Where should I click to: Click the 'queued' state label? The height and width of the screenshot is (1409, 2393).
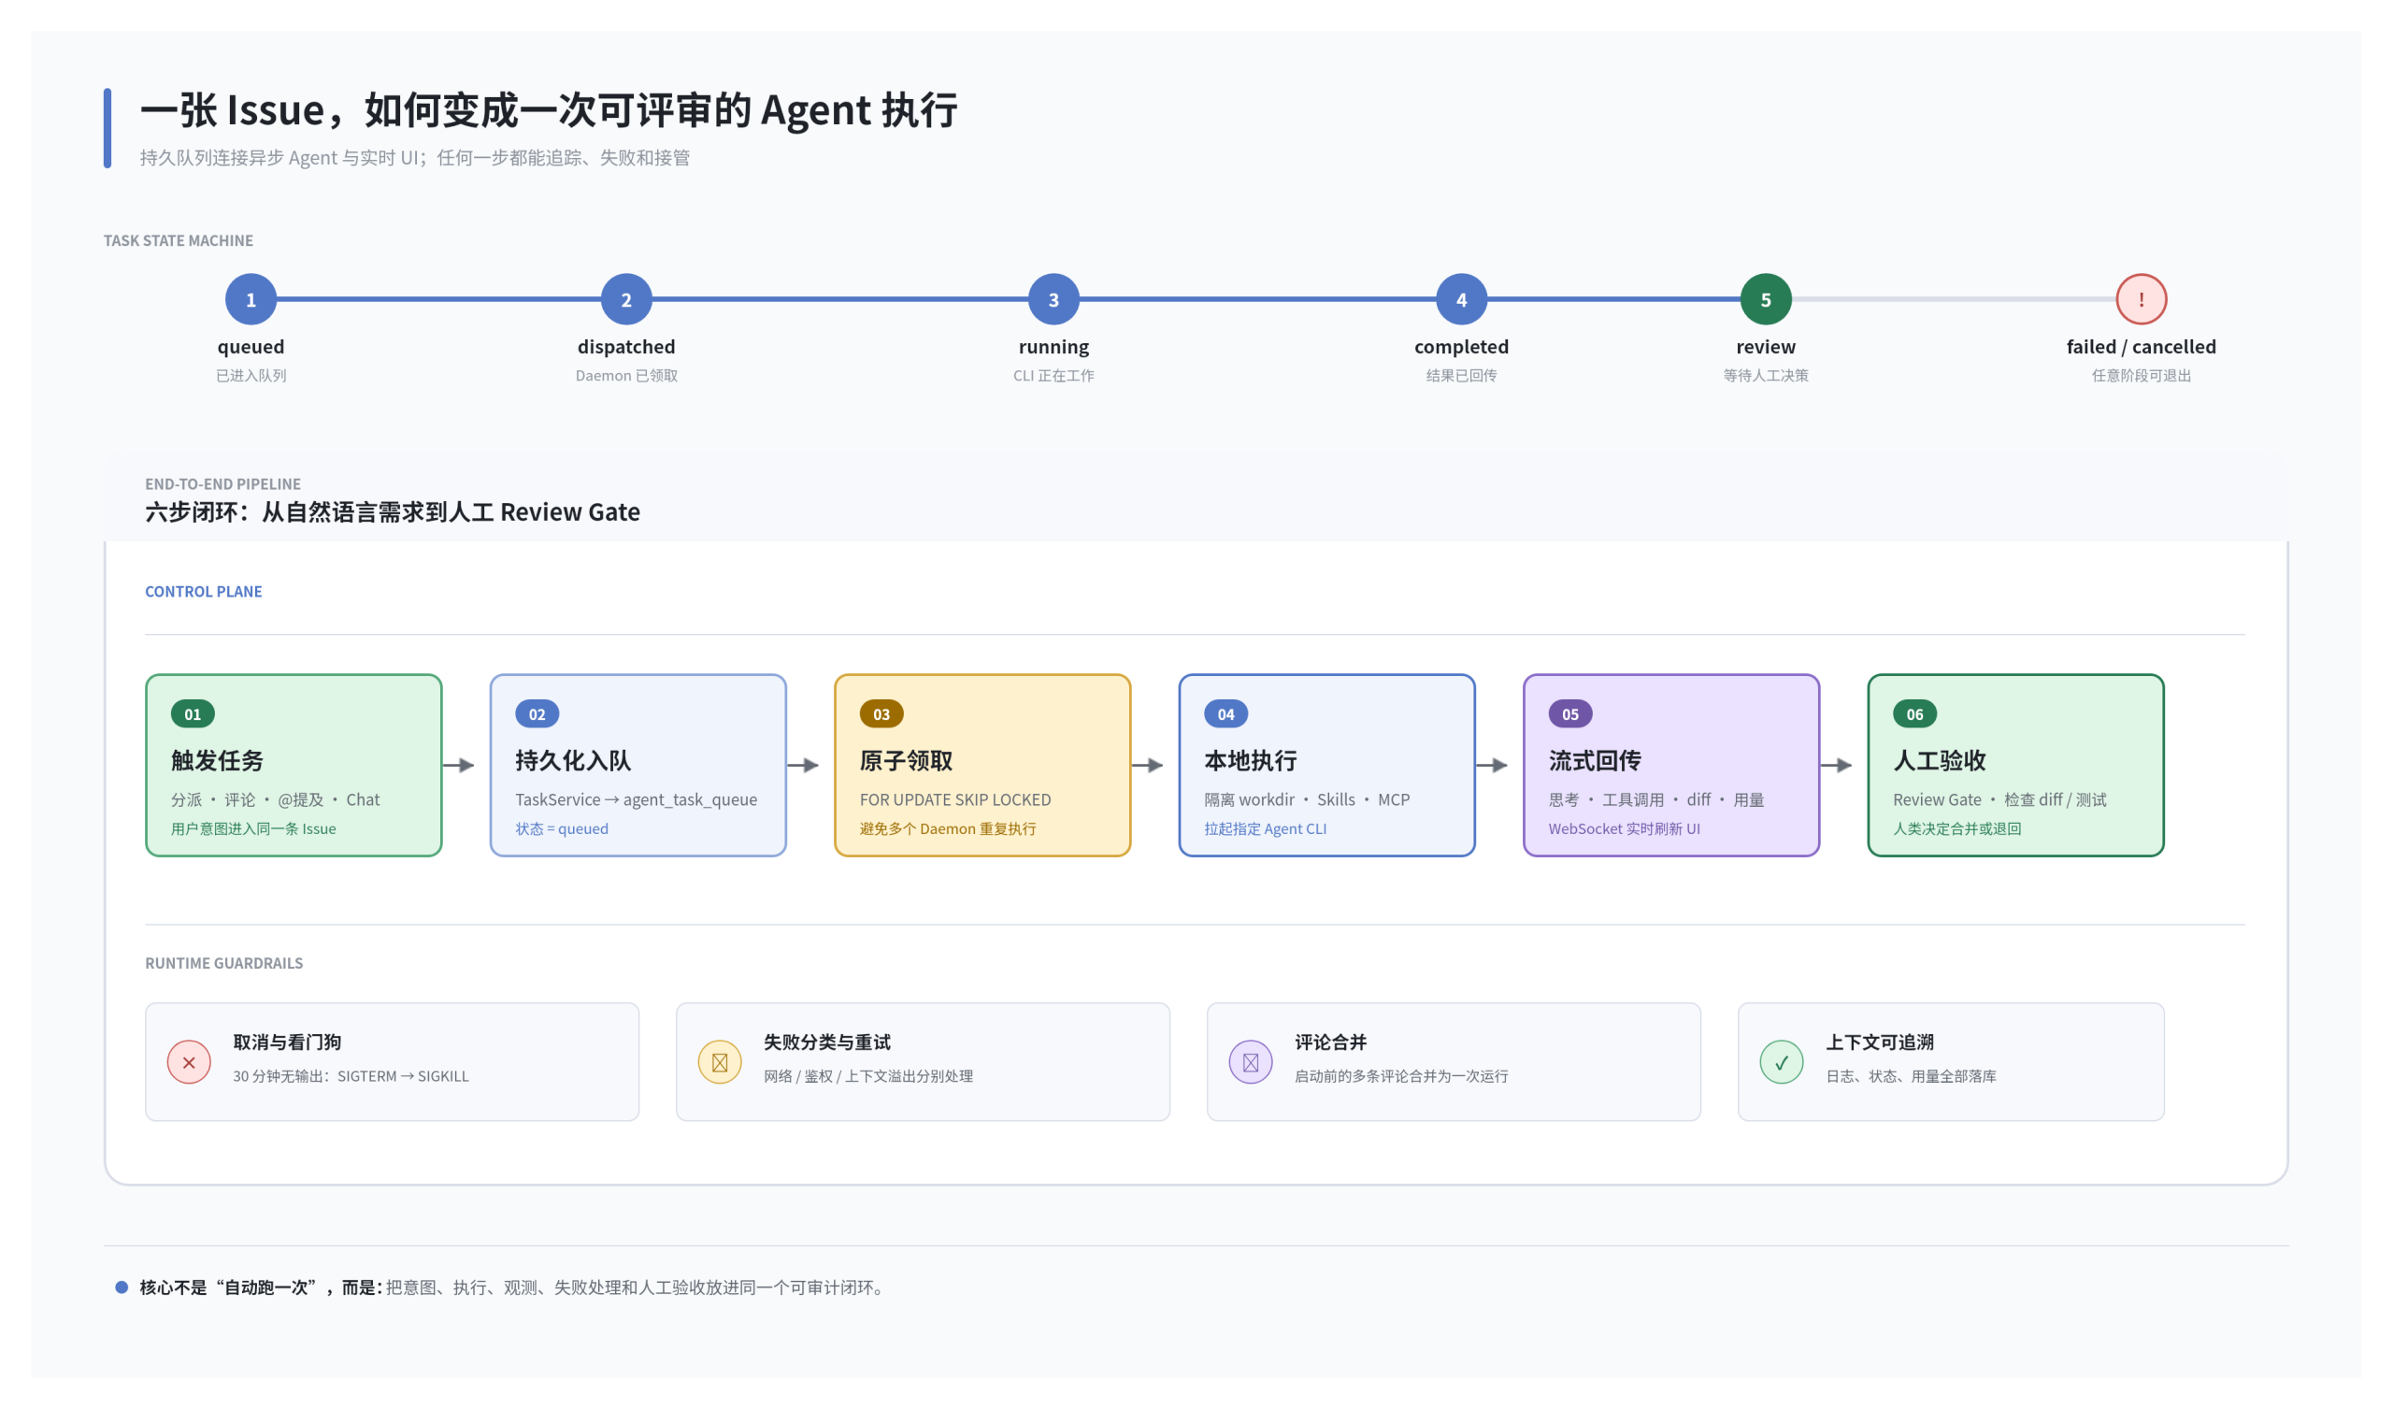tap(251, 348)
